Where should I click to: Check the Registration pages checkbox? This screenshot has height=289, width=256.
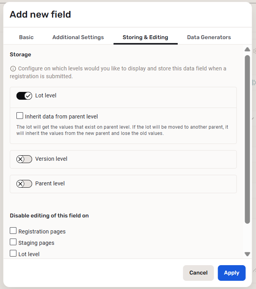pyautogui.click(x=13, y=231)
